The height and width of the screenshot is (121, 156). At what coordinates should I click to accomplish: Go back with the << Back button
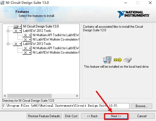coord(92,116)
